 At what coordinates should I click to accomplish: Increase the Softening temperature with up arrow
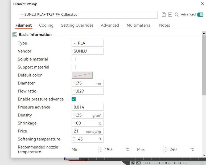click(x=74, y=138)
